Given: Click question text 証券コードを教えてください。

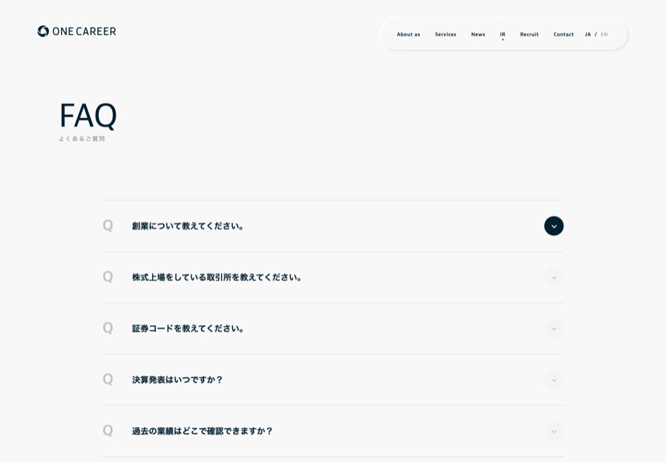Looking at the screenshot, I should point(188,329).
